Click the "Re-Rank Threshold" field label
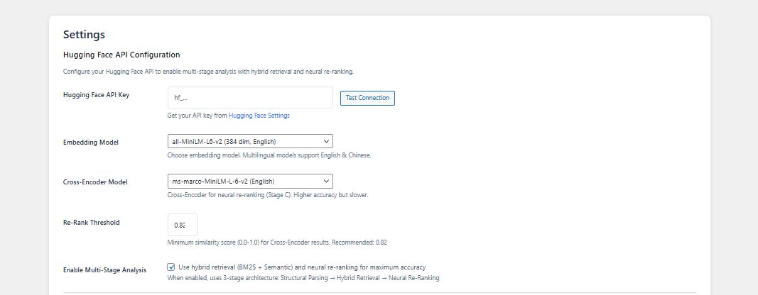 click(92, 222)
